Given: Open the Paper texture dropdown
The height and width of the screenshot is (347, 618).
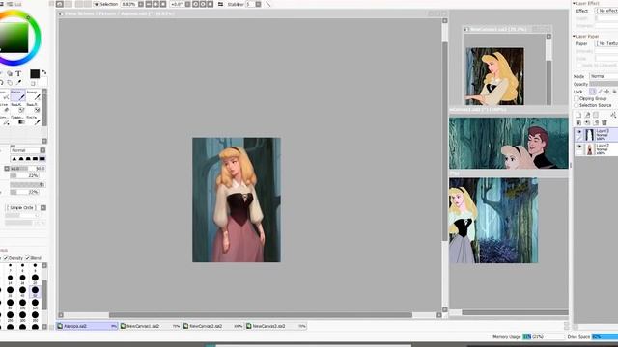Looking at the screenshot, I should click(606, 43).
